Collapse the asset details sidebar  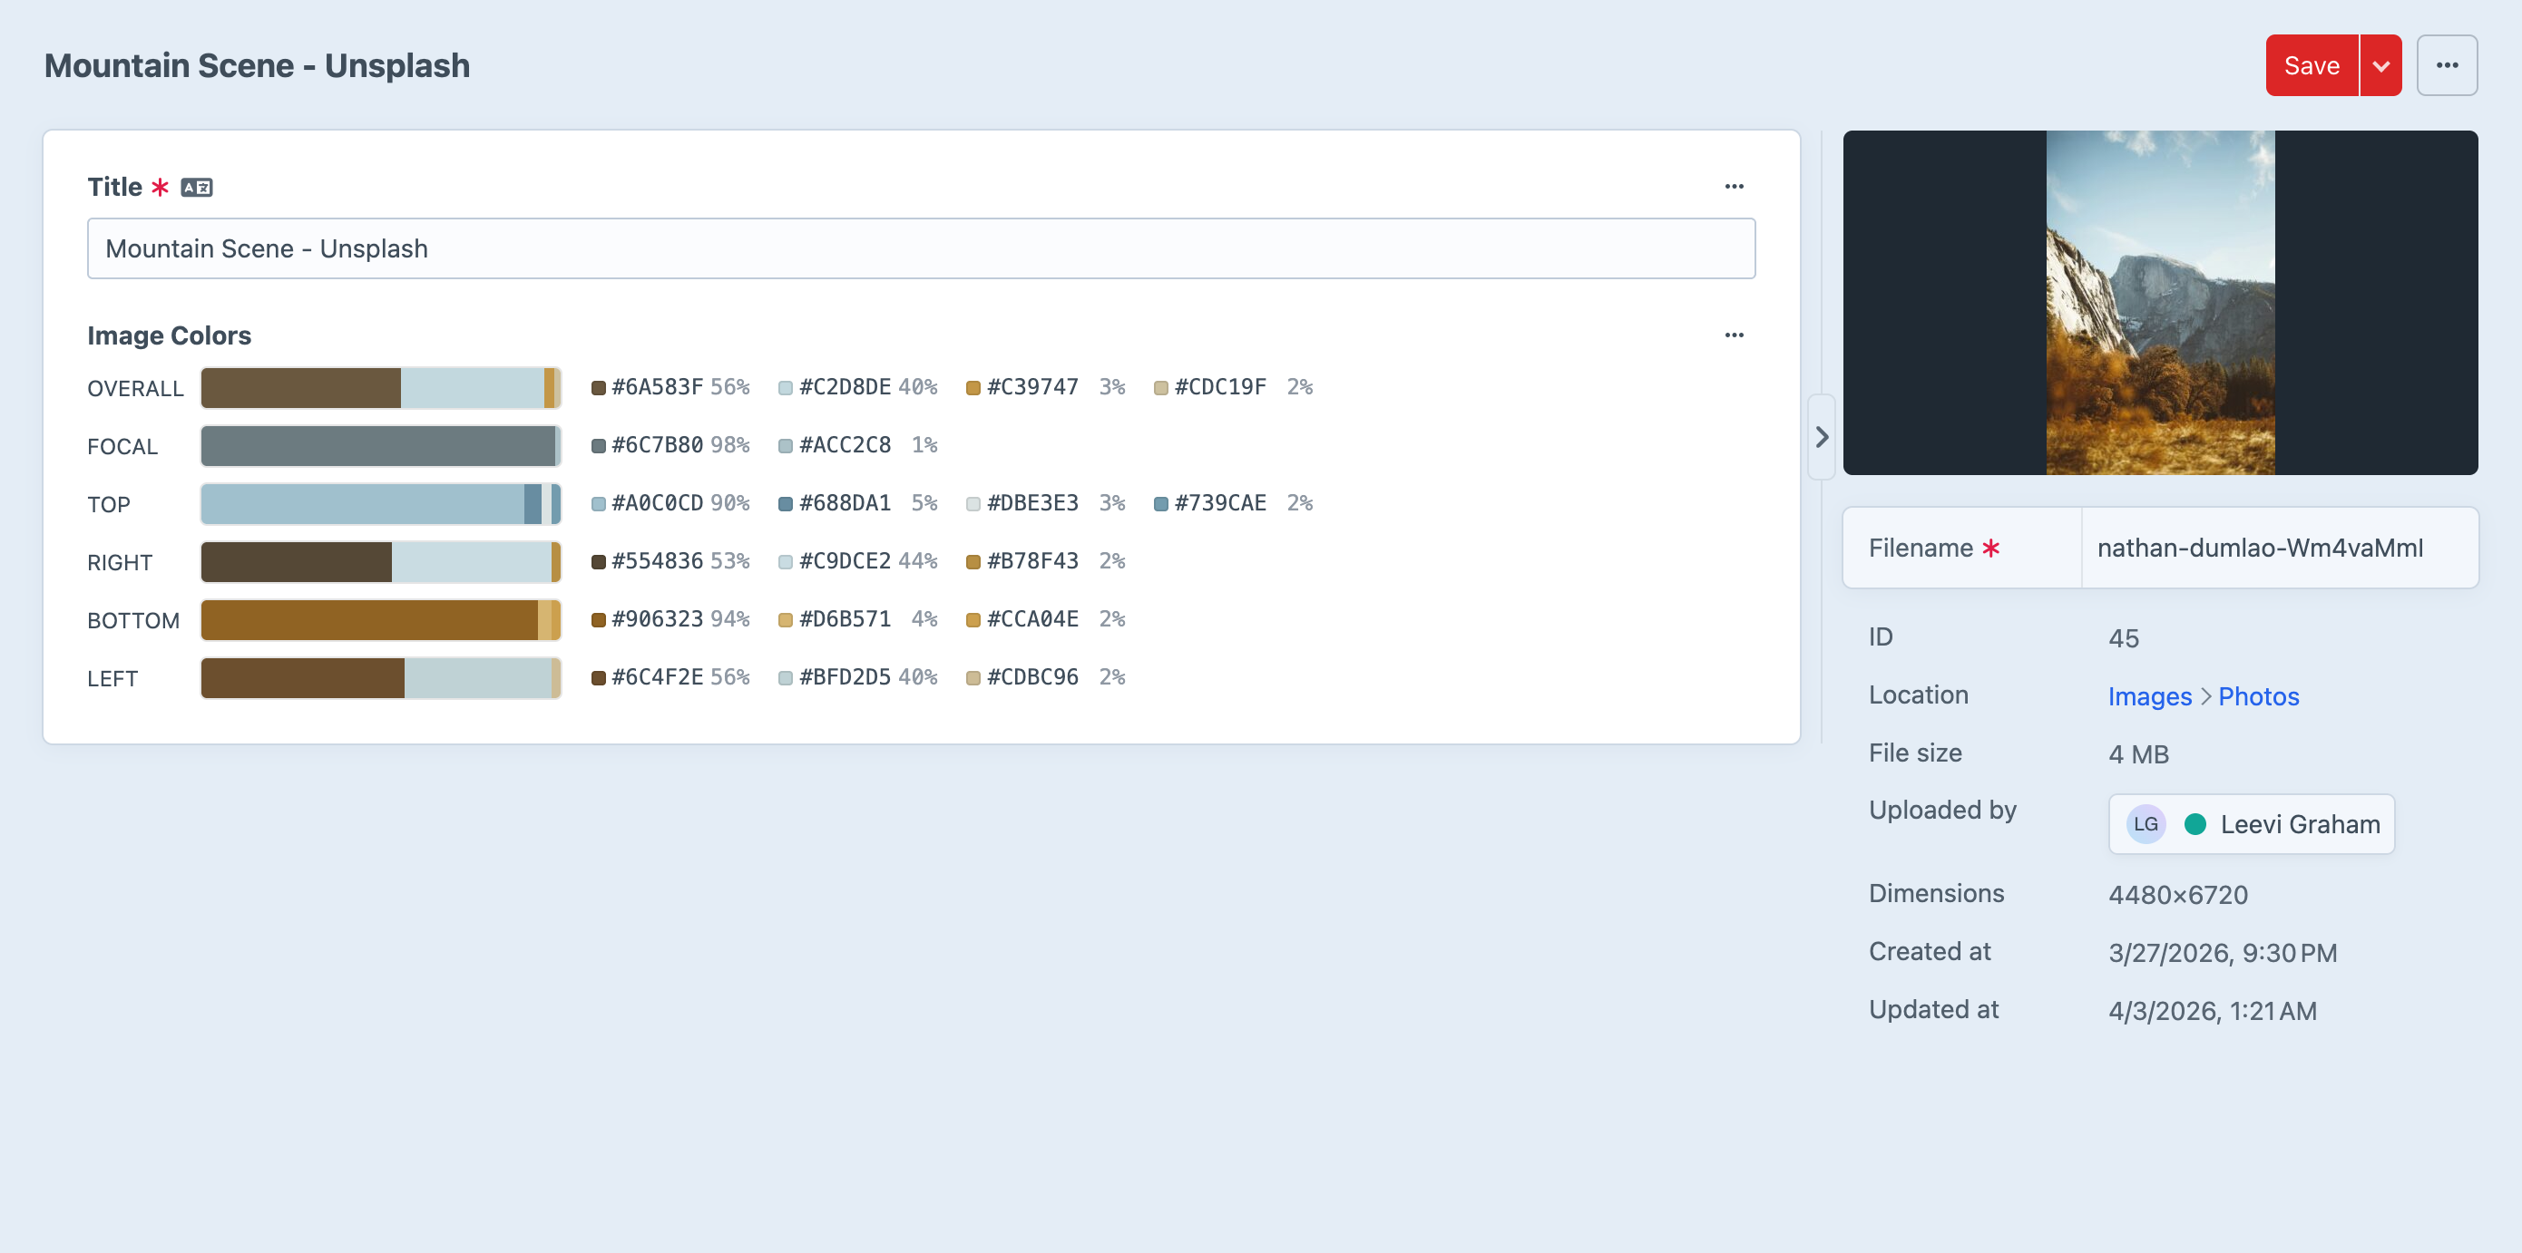pos(1823,437)
